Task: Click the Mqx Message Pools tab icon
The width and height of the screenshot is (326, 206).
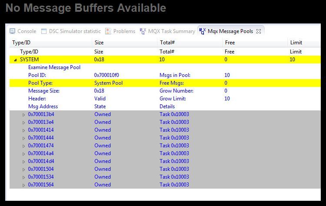Action: (x=203, y=31)
